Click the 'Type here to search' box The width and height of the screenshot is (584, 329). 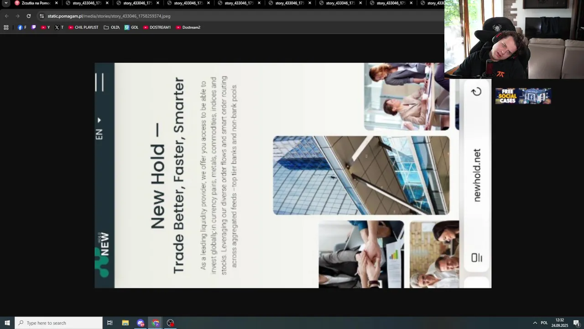[58, 323]
